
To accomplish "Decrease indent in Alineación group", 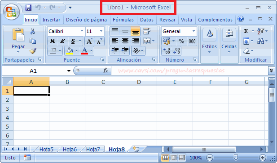I will point(115,51).
